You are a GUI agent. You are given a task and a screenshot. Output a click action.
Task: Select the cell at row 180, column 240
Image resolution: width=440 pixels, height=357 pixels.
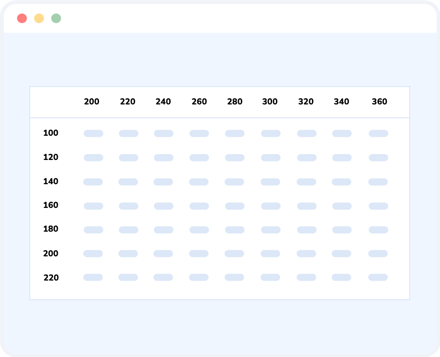coord(164,230)
